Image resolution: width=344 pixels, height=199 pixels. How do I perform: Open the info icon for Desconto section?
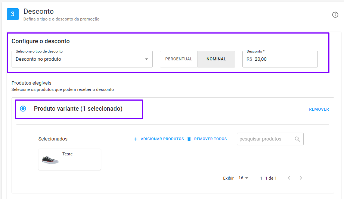[335, 15]
